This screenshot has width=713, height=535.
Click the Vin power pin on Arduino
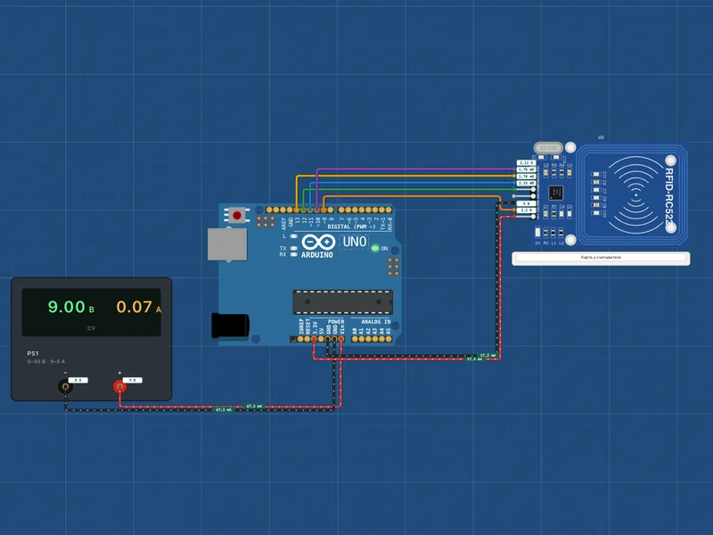(341, 339)
